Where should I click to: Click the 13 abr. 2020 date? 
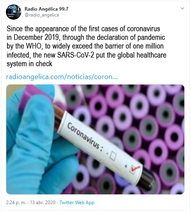coord(43,203)
